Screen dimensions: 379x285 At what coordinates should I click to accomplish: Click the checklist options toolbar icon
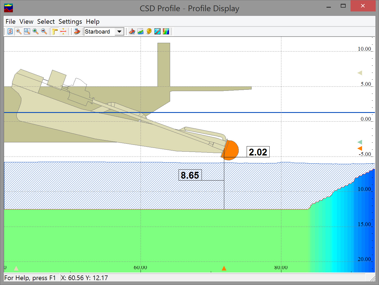pyautogui.click(x=10, y=31)
